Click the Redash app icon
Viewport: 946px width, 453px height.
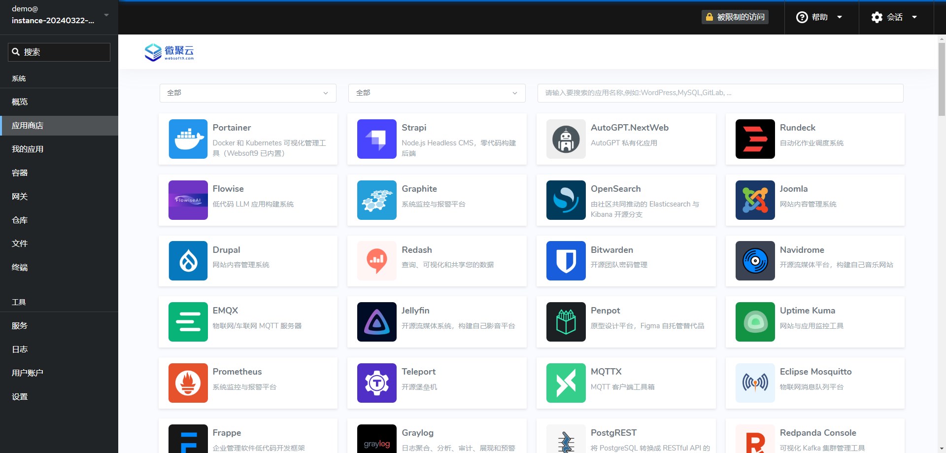(377, 261)
